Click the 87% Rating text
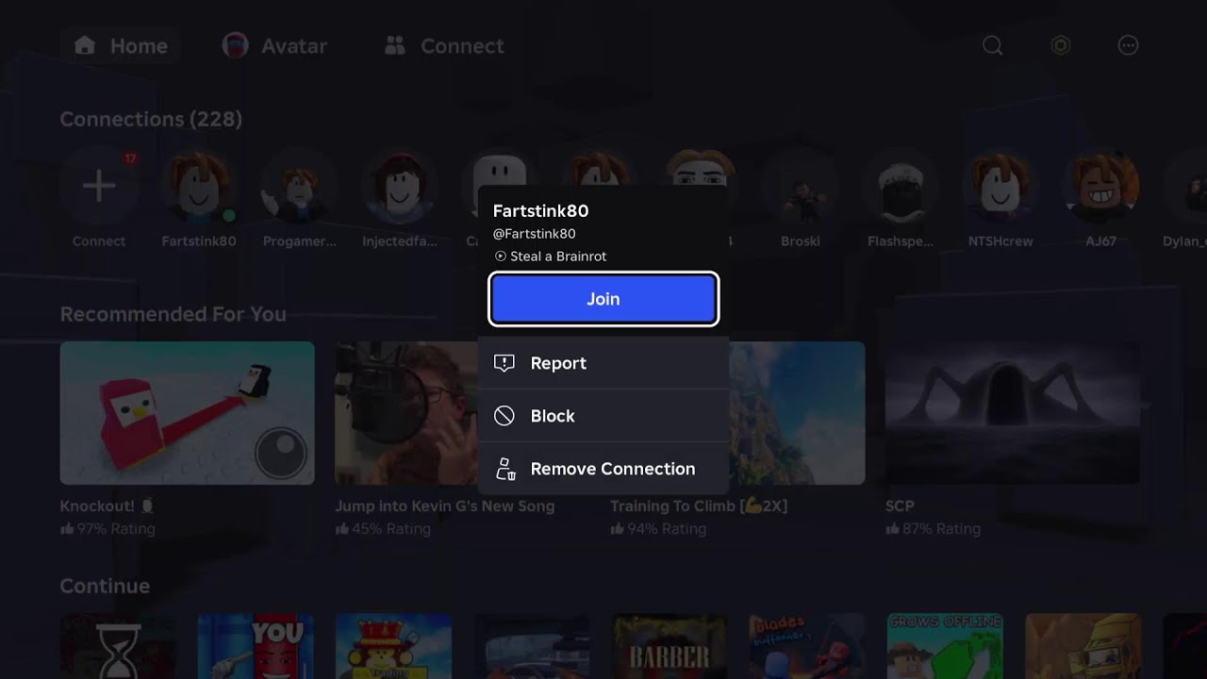The height and width of the screenshot is (679, 1207). (x=941, y=529)
